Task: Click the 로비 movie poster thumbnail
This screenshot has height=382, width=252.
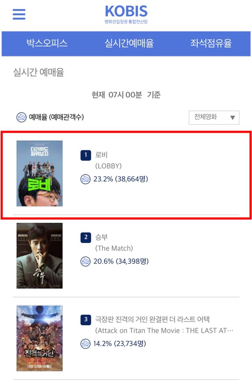Action: pyautogui.click(x=39, y=173)
